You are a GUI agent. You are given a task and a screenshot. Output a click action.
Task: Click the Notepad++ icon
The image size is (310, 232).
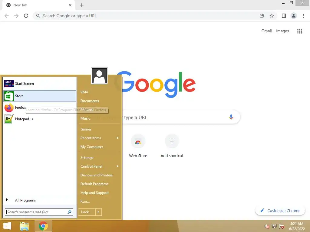coord(9,119)
